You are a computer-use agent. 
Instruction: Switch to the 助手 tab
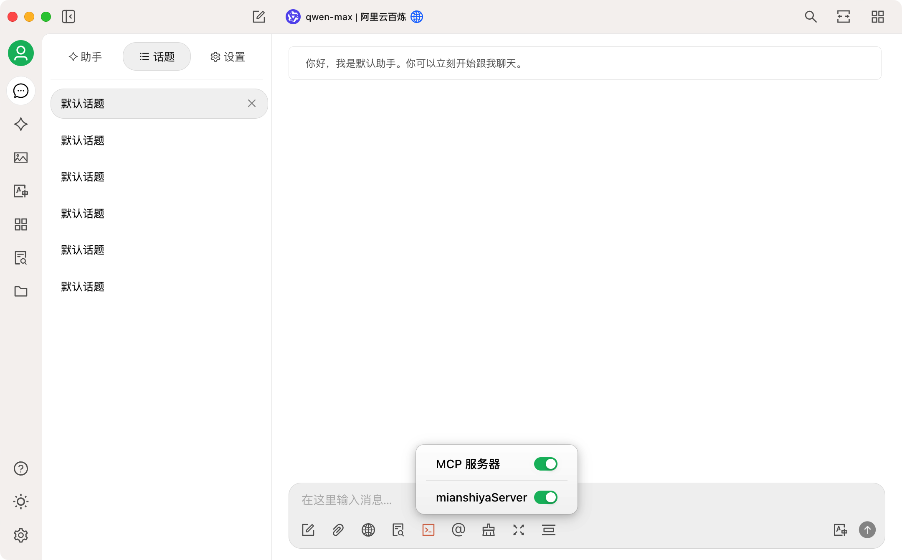(x=85, y=57)
